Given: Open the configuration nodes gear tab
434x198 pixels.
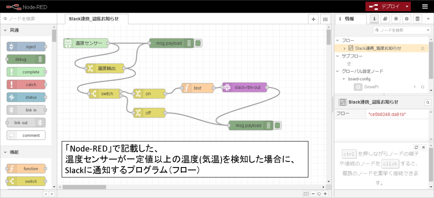Looking at the screenshot, I should pyautogui.click(x=406, y=19).
